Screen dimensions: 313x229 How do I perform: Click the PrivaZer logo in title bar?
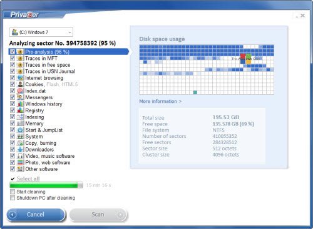24,14
